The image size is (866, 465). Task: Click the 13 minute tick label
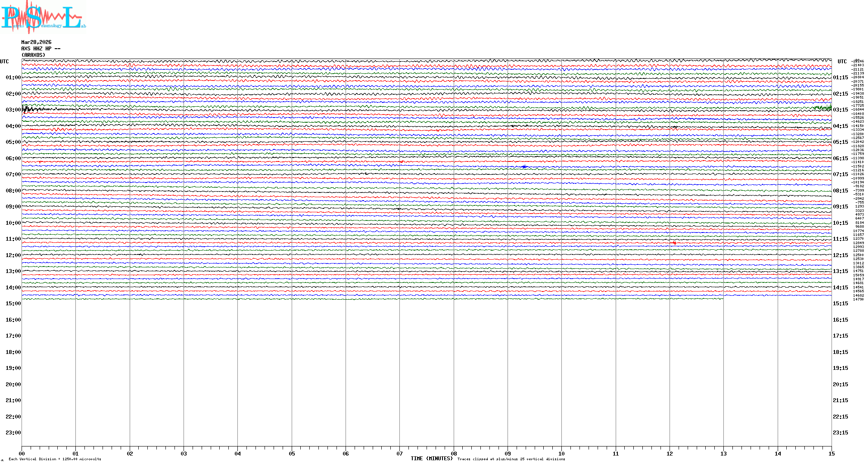pos(723,454)
